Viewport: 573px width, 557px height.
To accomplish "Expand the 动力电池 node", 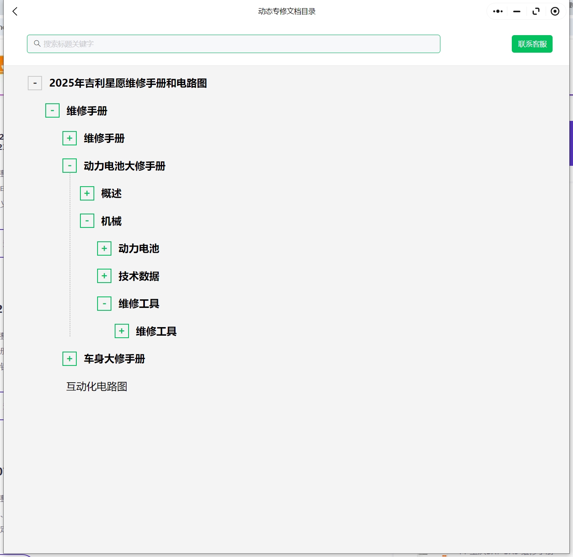I will tap(104, 248).
